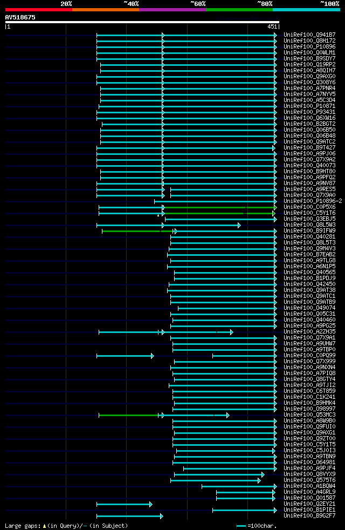Screen dimensions: 345x530
Task: Click the cyan ~100% identity legend segment
Action: click(306, 10)
